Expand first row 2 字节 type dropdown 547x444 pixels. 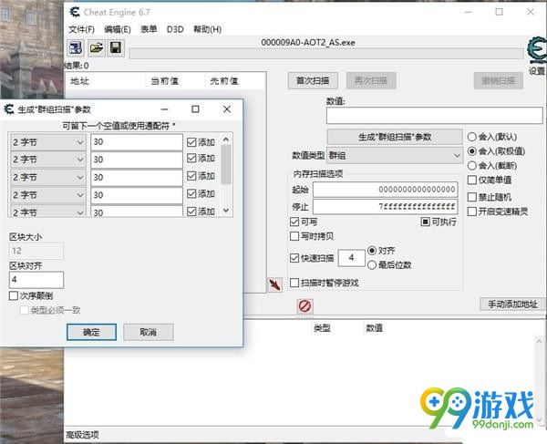pos(47,142)
